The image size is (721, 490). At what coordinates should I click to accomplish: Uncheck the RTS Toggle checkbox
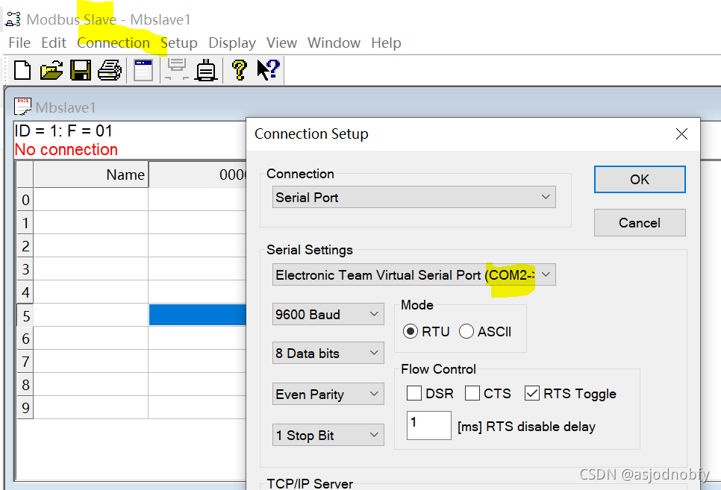[532, 394]
